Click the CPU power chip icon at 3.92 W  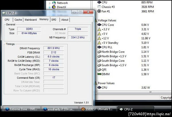pyautogui.click(x=99, y=88)
